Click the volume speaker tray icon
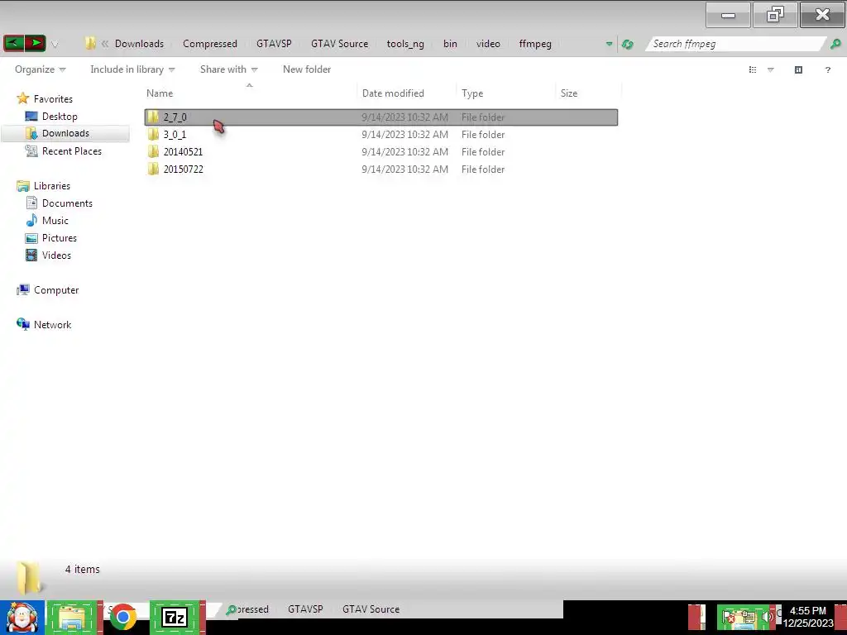The height and width of the screenshot is (635, 847). (767, 617)
